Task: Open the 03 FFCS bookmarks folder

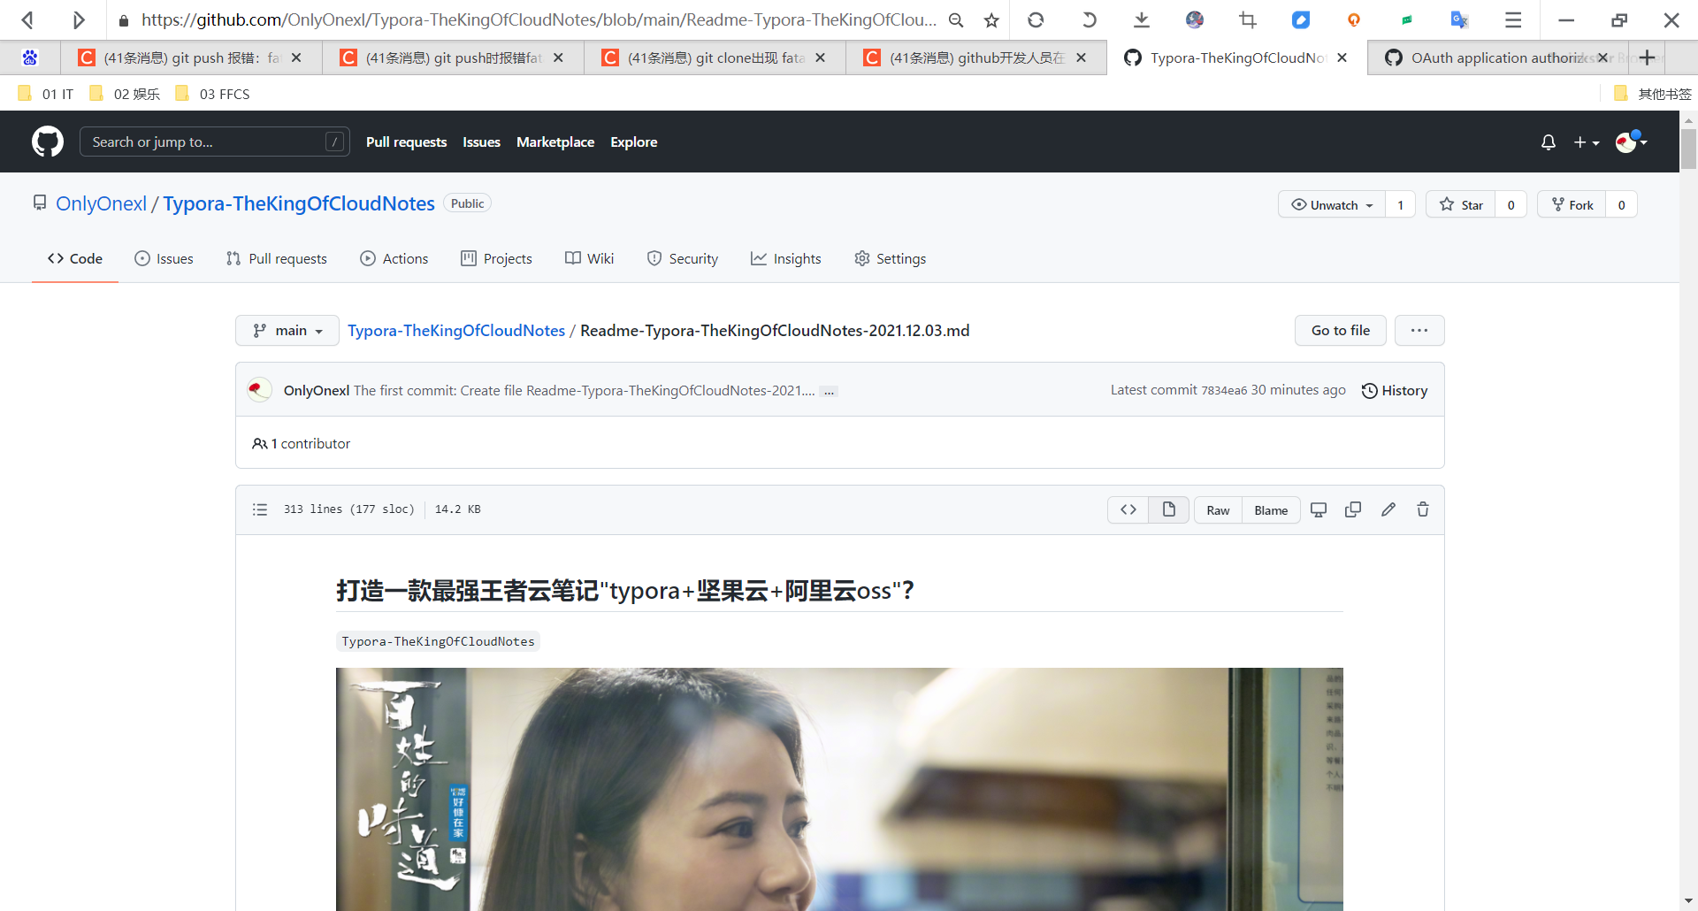Action: pos(213,94)
